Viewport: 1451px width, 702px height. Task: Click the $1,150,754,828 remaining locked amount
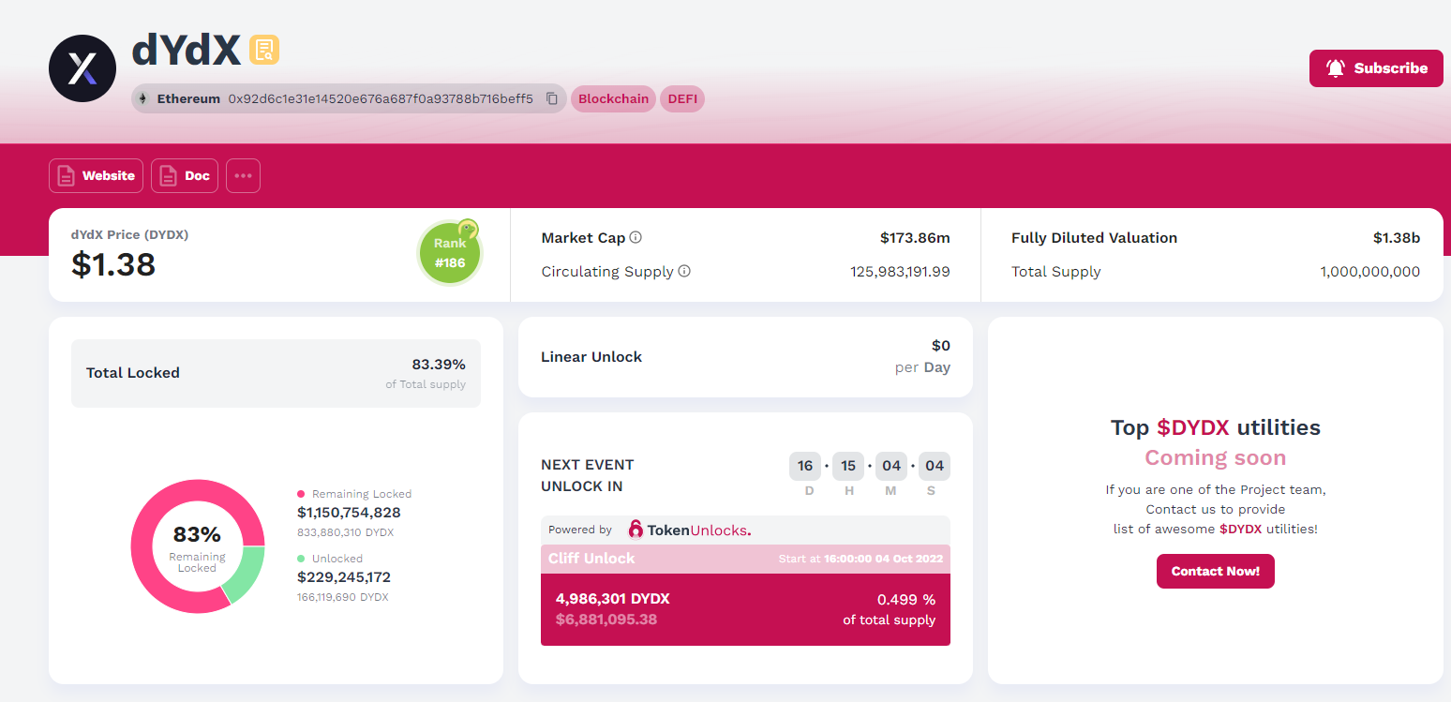click(x=349, y=513)
